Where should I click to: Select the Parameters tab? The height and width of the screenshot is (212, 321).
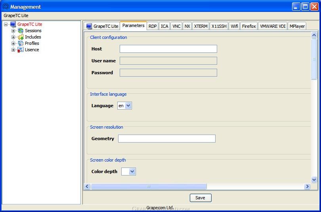(133, 26)
